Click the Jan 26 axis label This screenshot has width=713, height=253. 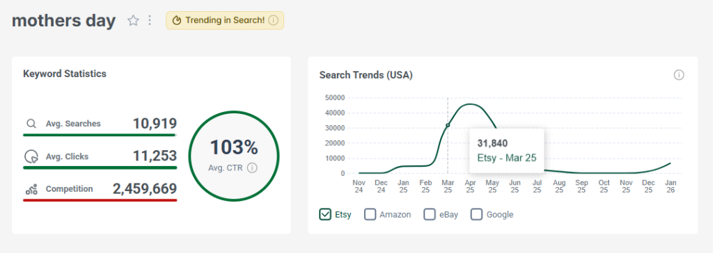(x=671, y=186)
